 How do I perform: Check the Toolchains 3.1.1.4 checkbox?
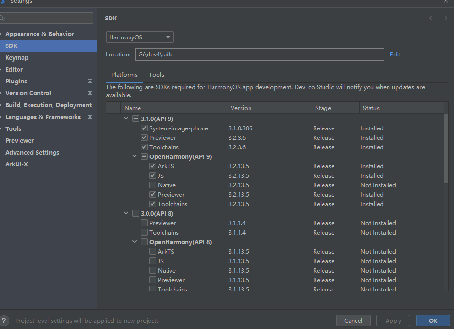[x=144, y=232]
